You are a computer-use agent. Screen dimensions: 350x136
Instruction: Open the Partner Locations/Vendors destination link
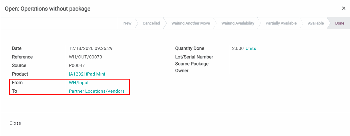pyautogui.click(x=97, y=91)
